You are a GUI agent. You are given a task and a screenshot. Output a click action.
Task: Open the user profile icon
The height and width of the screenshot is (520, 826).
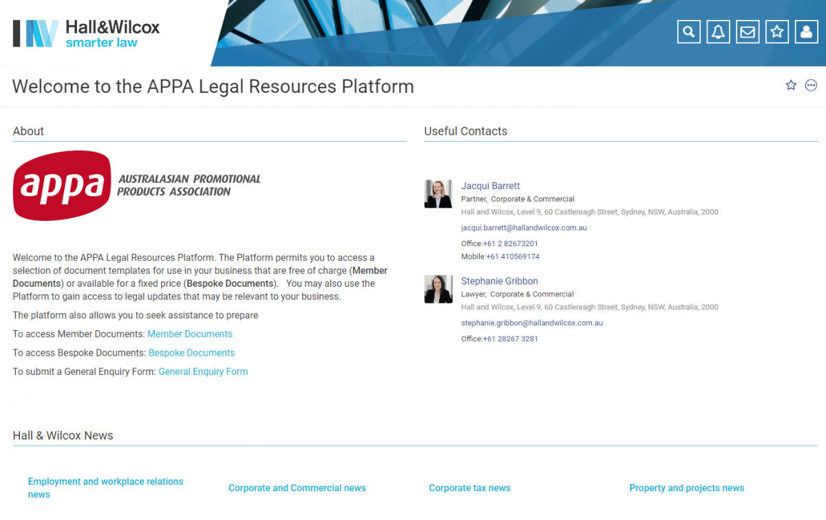click(806, 32)
